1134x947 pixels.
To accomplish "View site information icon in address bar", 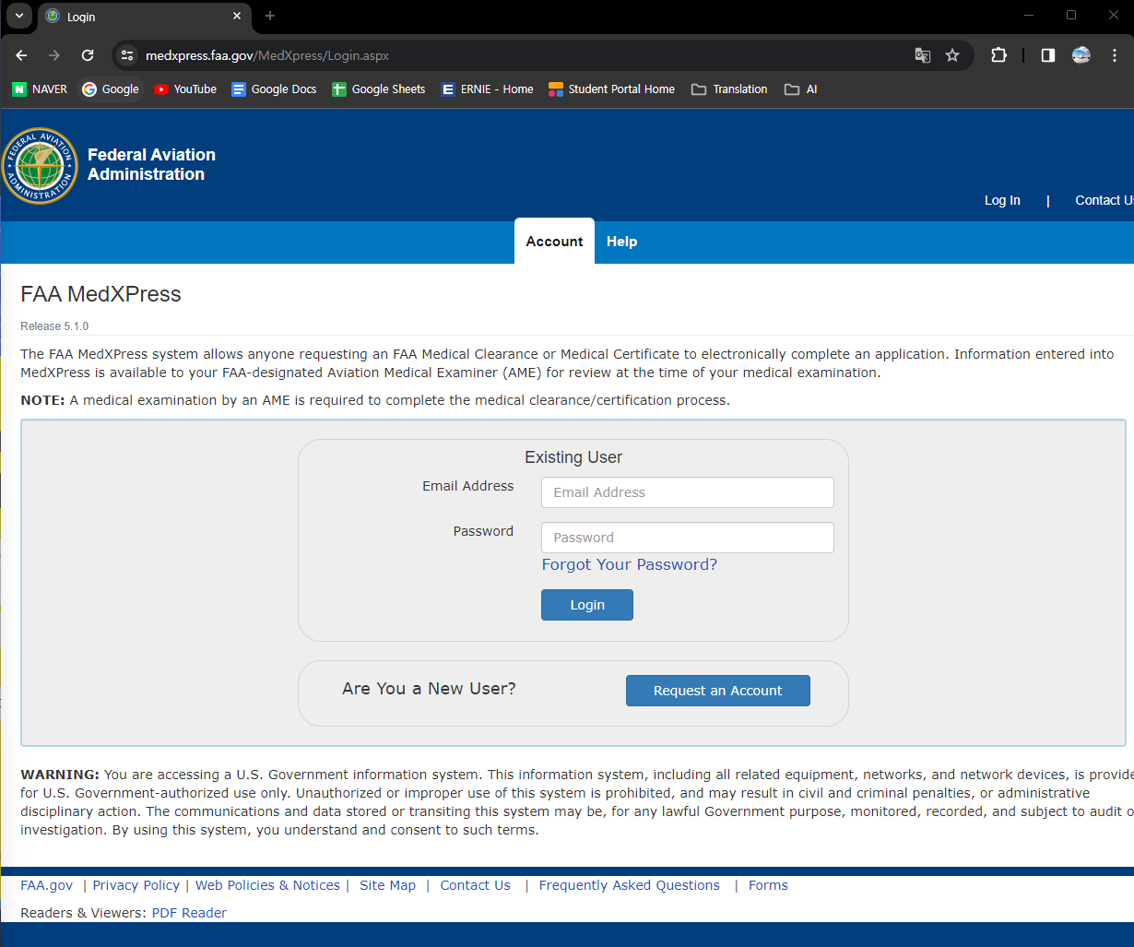I will [x=127, y=55].
